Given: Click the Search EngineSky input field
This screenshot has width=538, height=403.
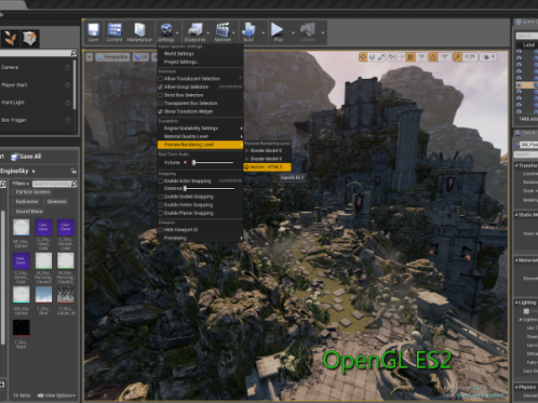Looking at the screenshot, I should pyautogui.click(x=55, y=184).
